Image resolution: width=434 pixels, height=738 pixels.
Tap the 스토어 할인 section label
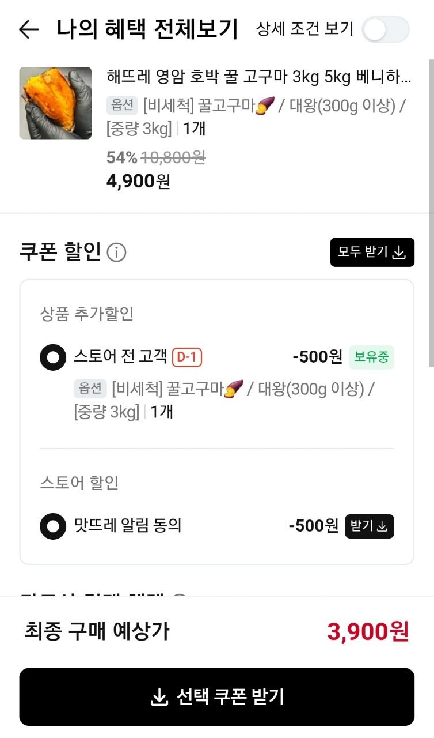(x=79, y=482)
